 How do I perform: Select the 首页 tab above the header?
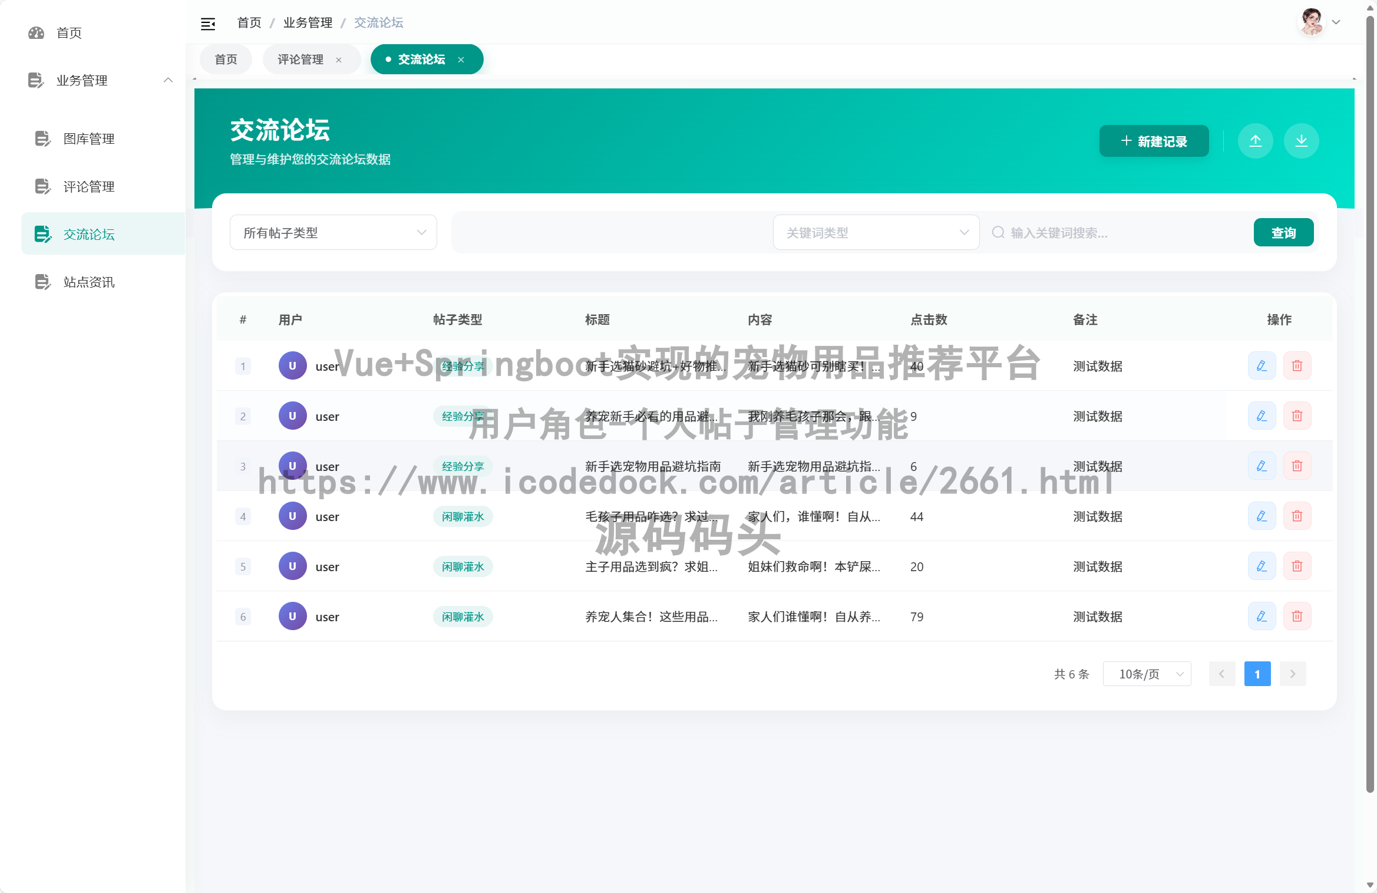(226, 59)
